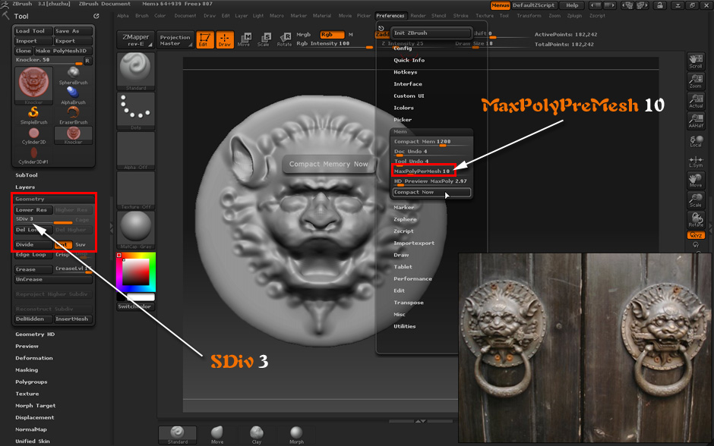Select the EraserBrush tool
The height and width of the screenshot is (446, 714).
74,115
